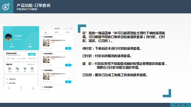Tap the profile avatar of 心之海洋
This screenshot has width=191, height=107.
coord(8,37)
